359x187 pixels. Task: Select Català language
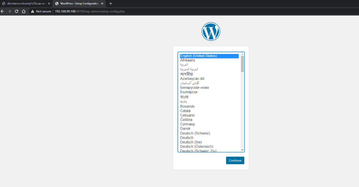pos(209,111)
